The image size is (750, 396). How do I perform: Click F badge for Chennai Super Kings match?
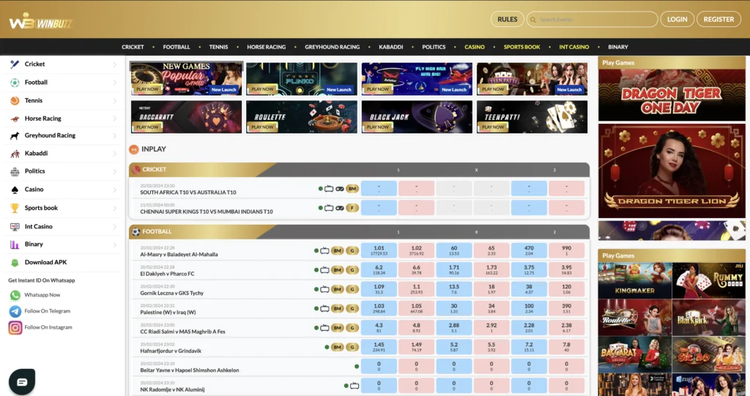coord(352,208)
